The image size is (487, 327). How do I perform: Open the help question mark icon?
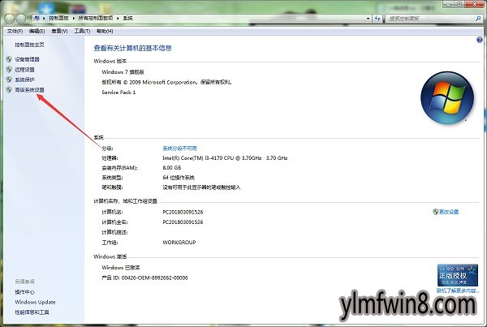pyautogui.click(x=479, y=40)
